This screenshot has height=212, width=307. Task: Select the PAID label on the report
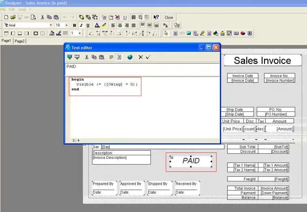[191, 161]
